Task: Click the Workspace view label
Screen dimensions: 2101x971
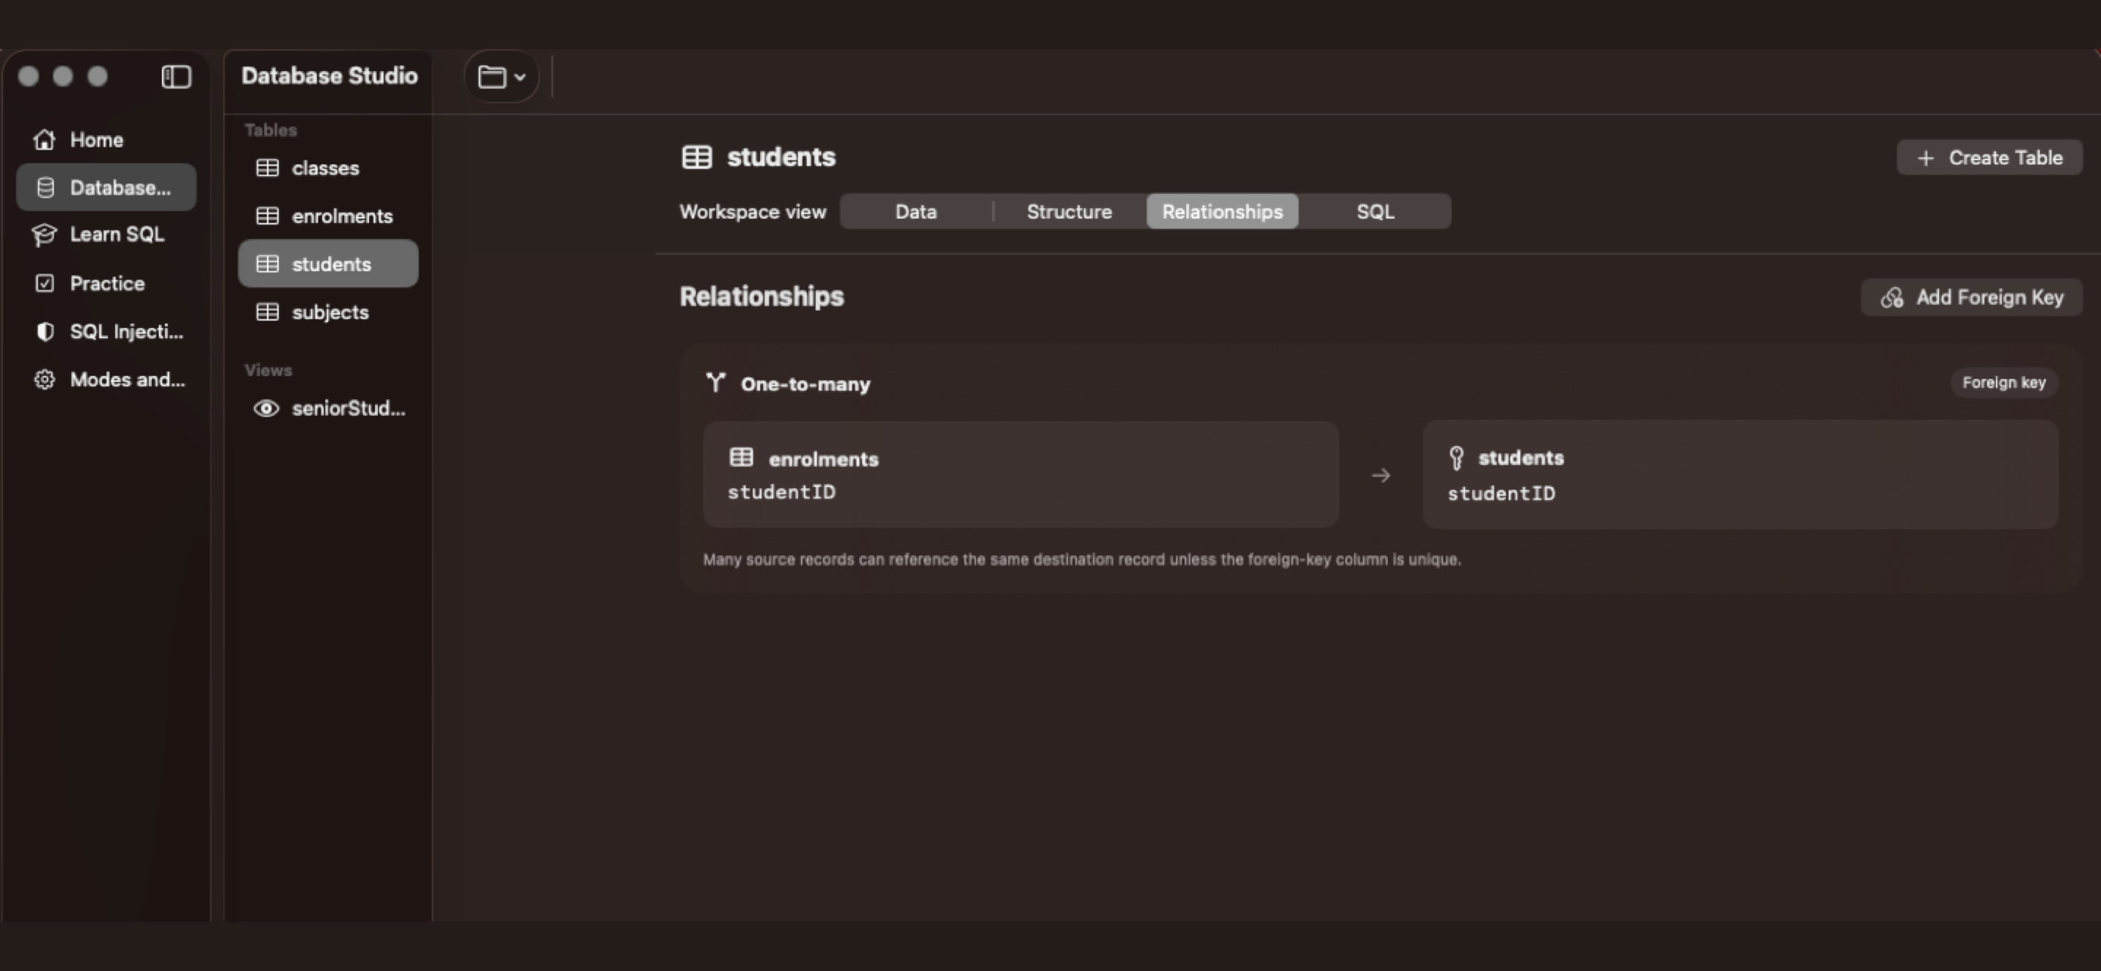Action: click(753, 212)
